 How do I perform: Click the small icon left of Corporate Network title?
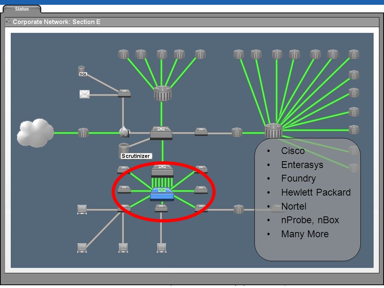(x=8, y=22)
